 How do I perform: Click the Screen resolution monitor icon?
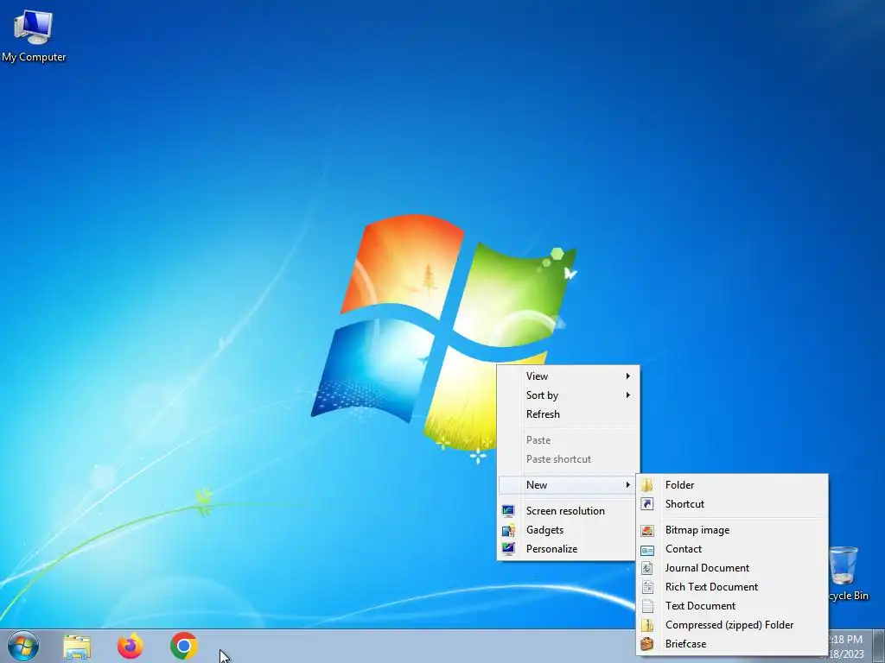[508, 511]
